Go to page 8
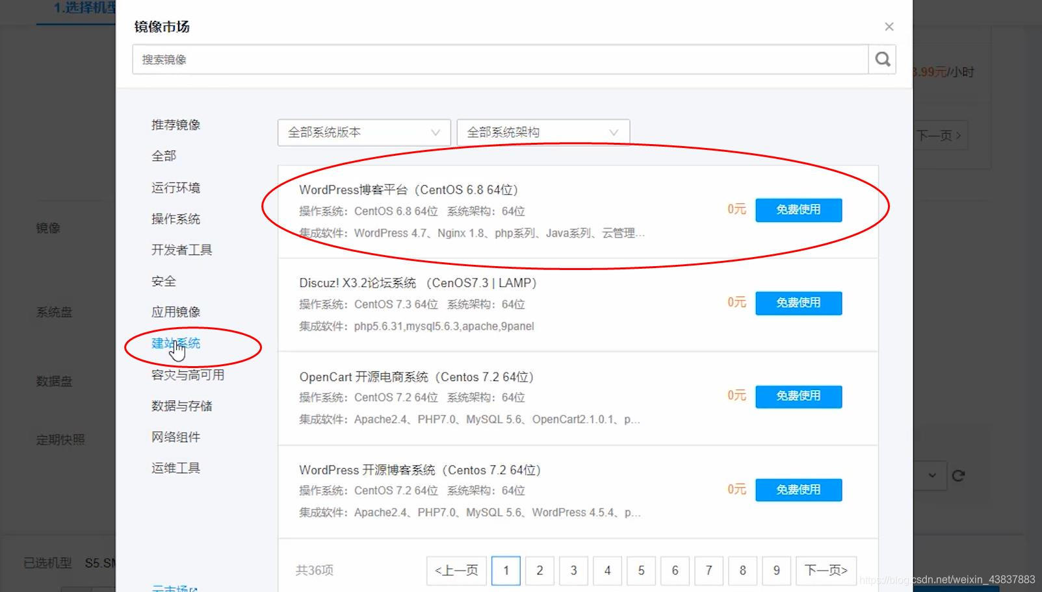Image resolution: width=1042 pixels, height=592 pixels. pyautogui.click(x=742, y=571)
